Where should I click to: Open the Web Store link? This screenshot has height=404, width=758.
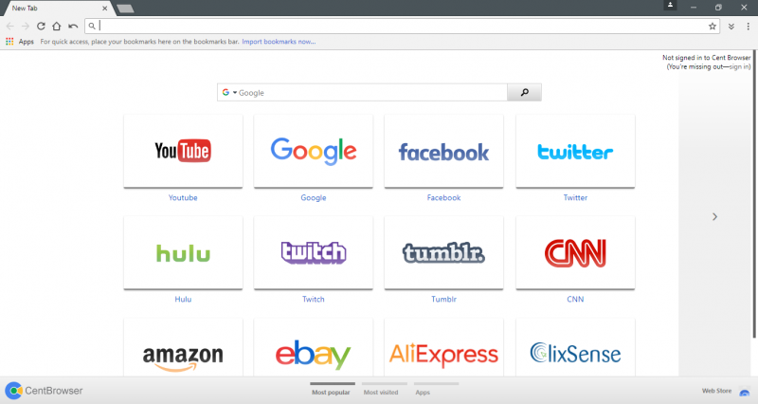coord(717,391)
